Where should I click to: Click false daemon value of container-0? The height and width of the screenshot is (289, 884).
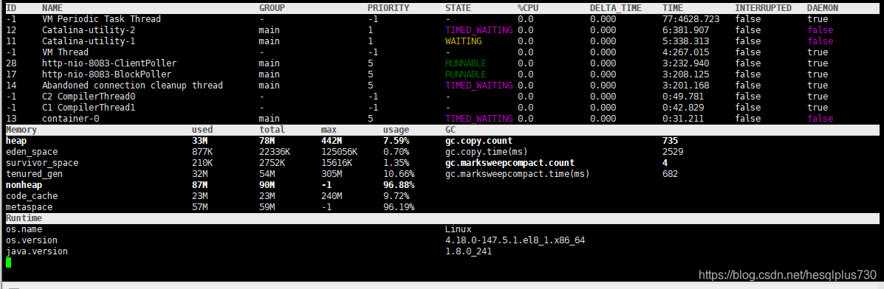[820, 119]
